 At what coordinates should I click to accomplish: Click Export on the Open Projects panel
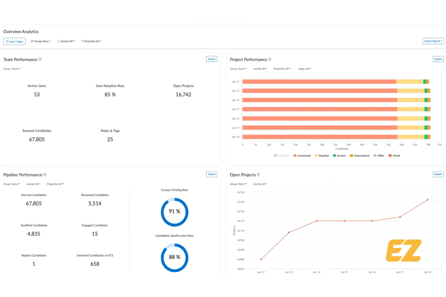tap(438, 174)
